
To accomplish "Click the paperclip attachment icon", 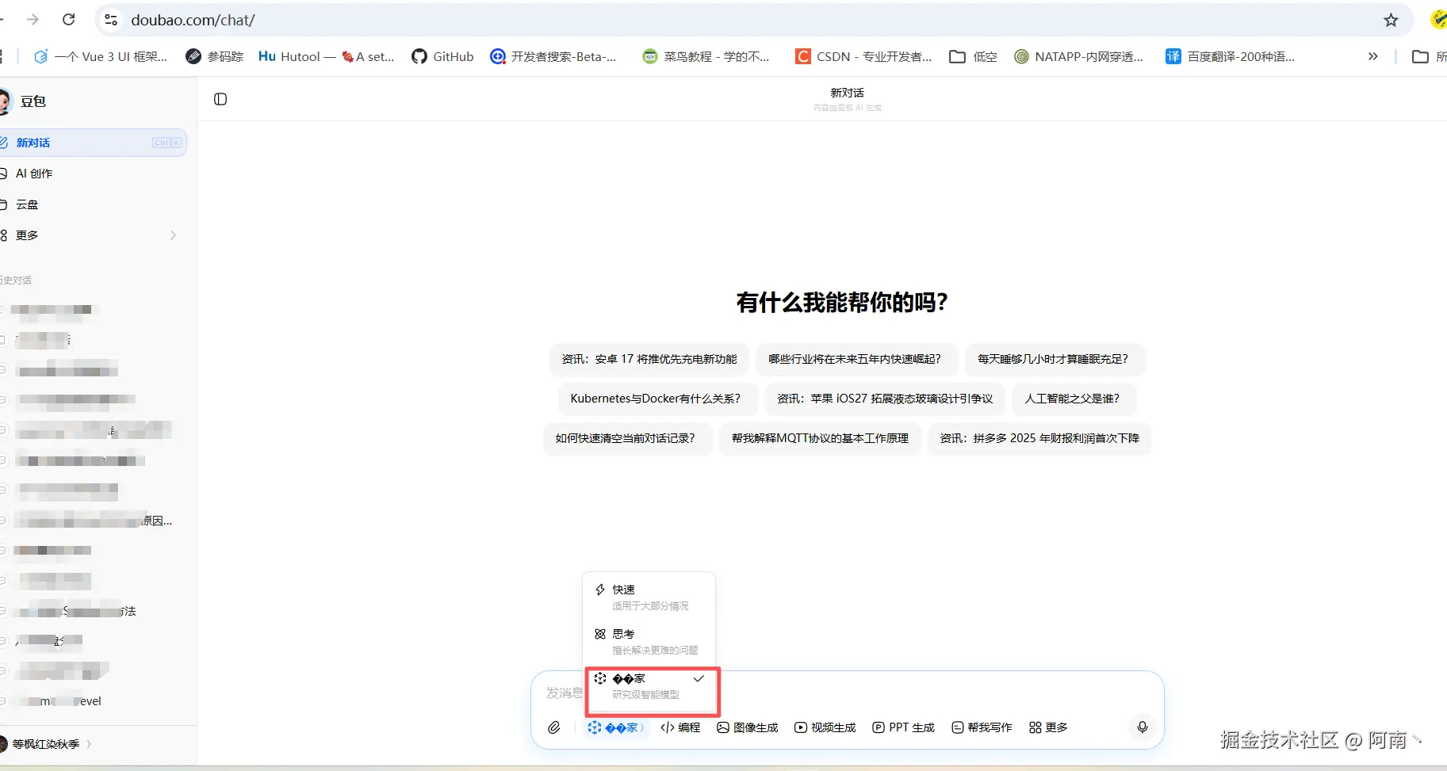I will 554,727.
